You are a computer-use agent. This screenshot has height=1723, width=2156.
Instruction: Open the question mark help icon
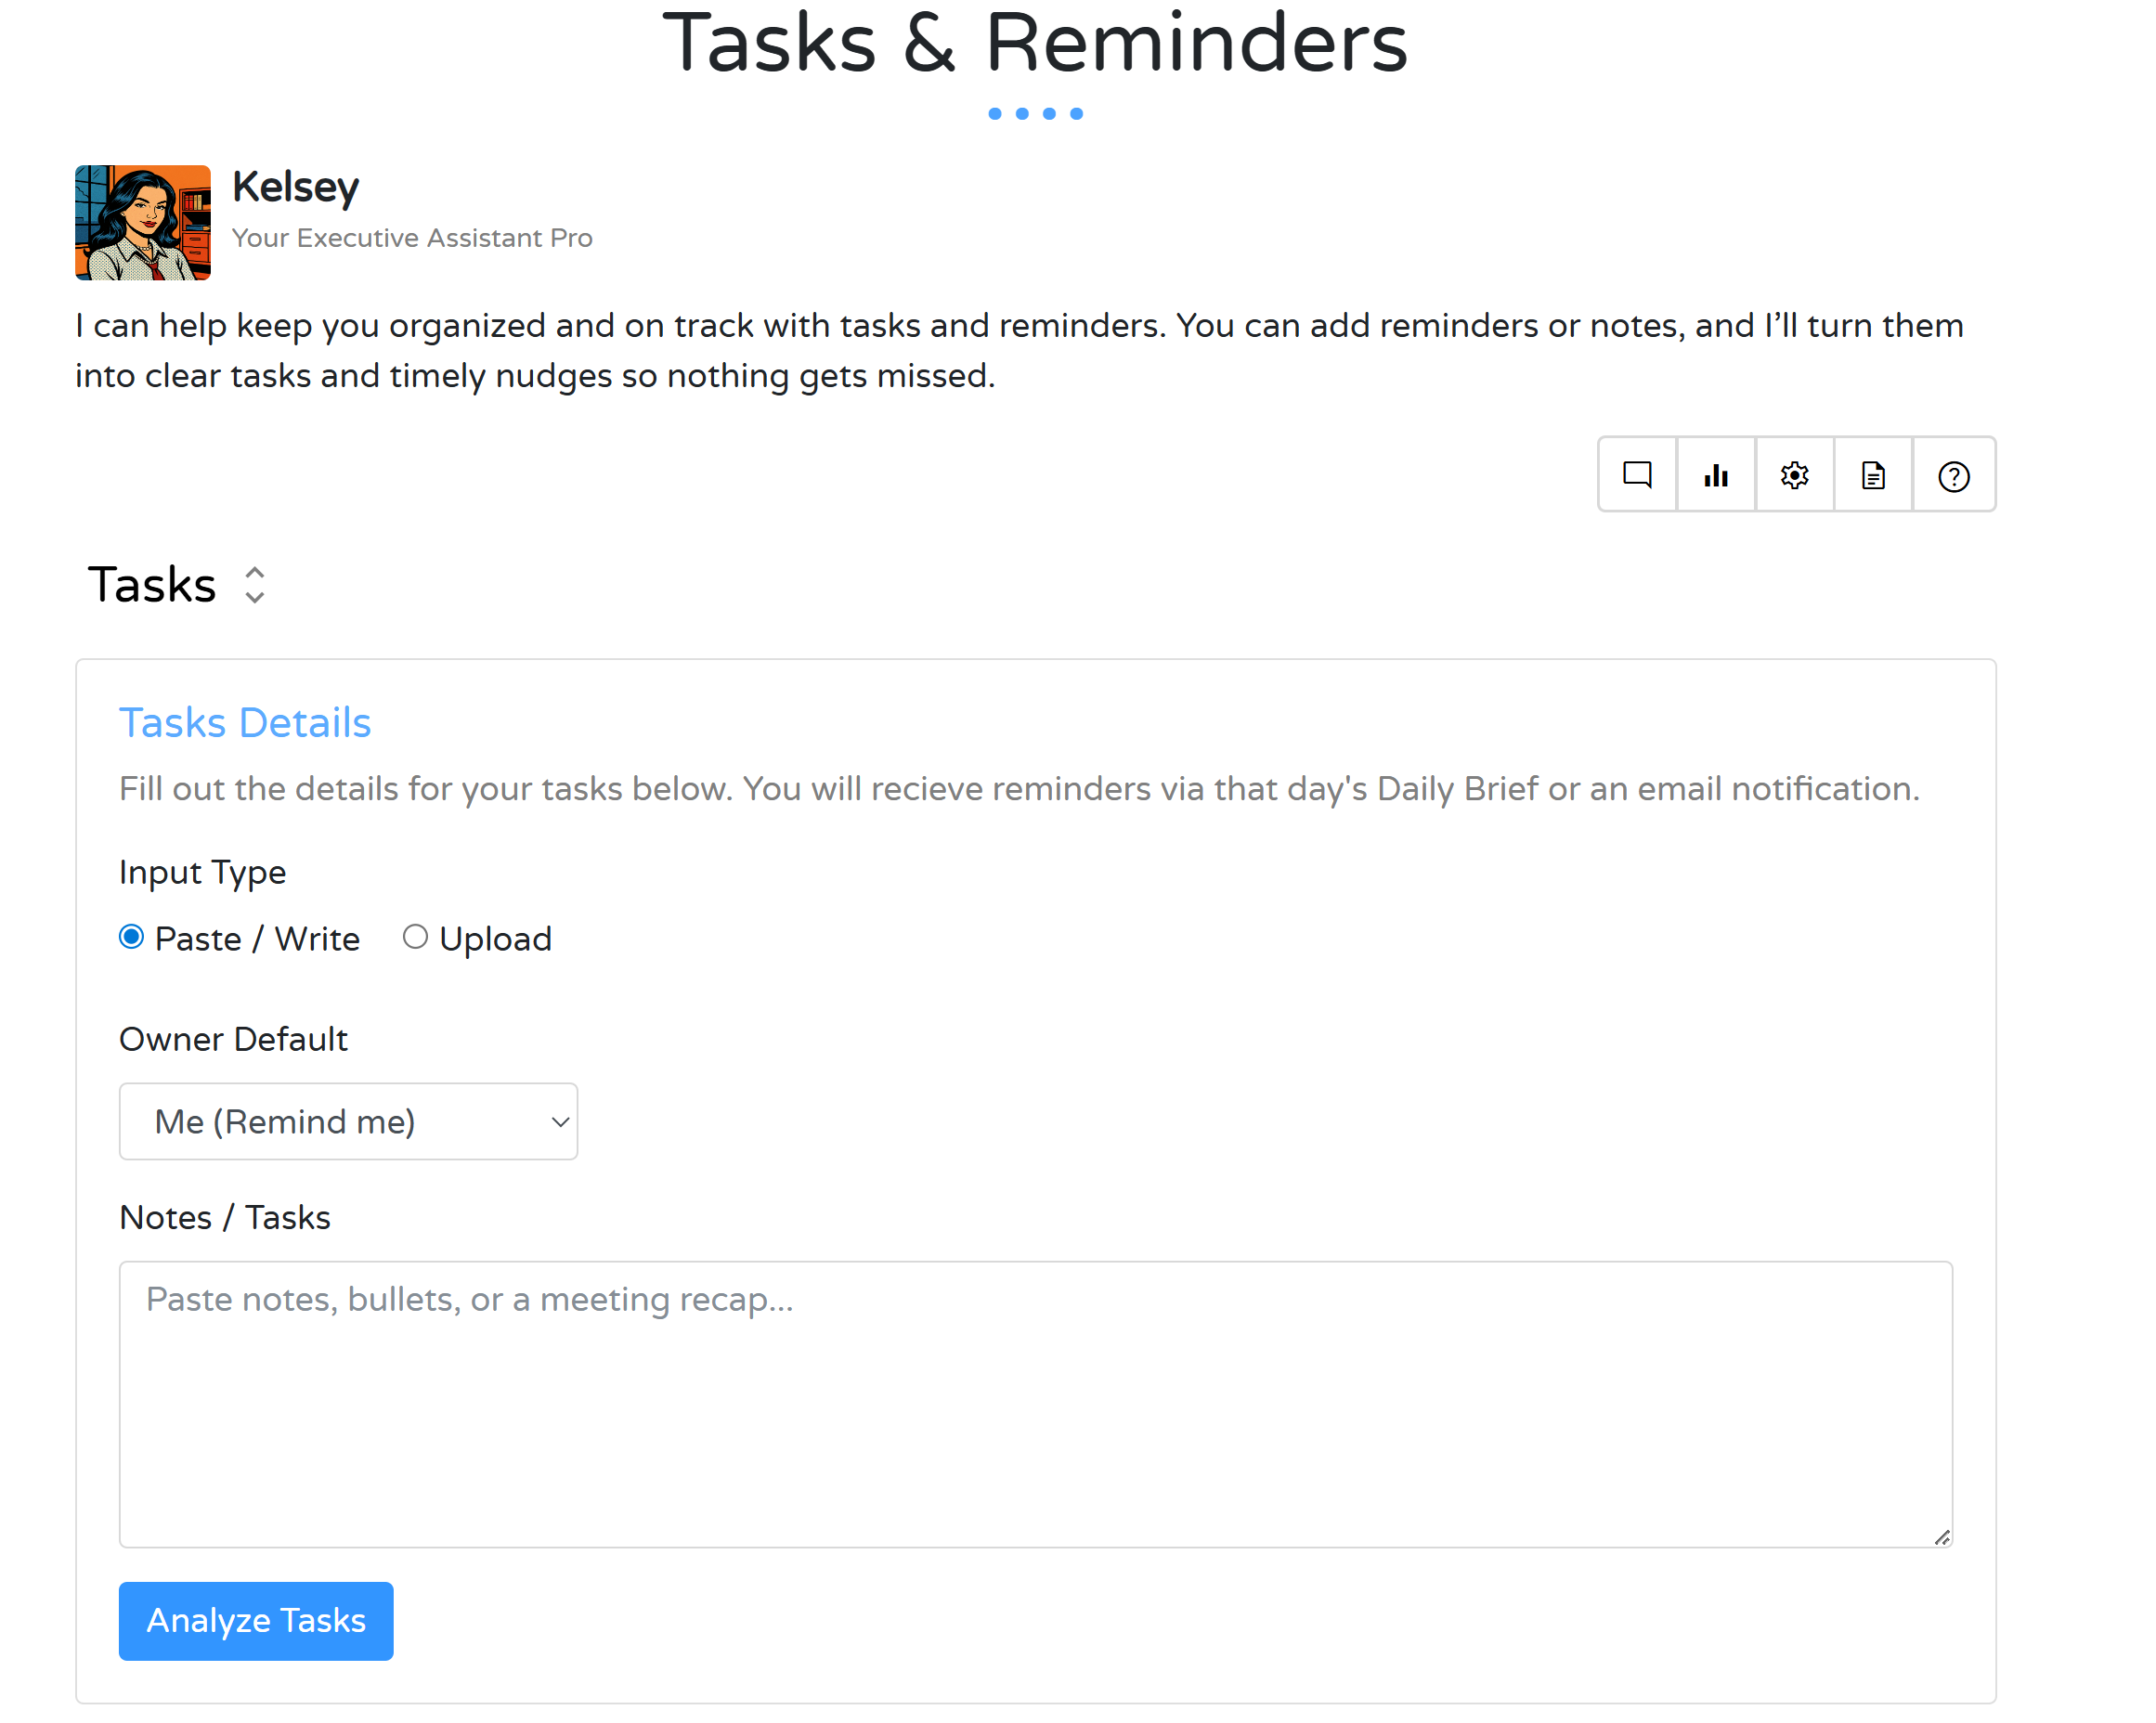click(1953, 476)
